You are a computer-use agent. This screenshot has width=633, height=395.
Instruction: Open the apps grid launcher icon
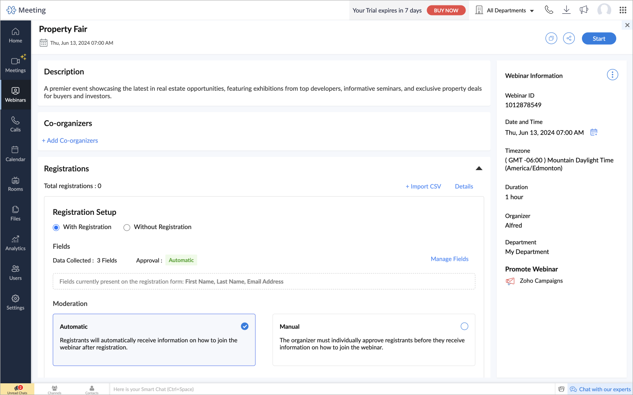click(623, 10)
